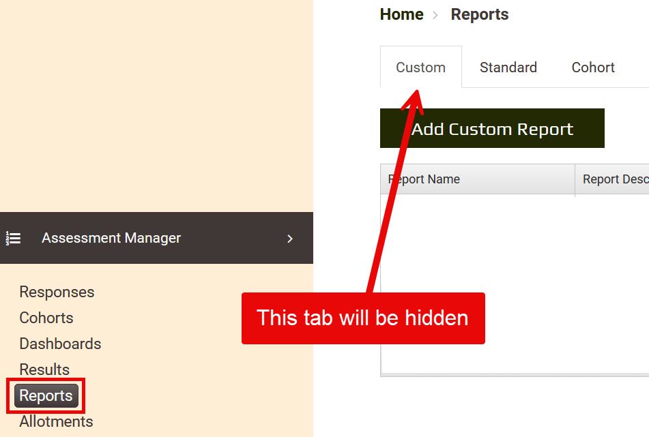The height and width of the screenshot is (437, 649).
Task: Click the Assessment Manager menu header label
Action: 111,238
